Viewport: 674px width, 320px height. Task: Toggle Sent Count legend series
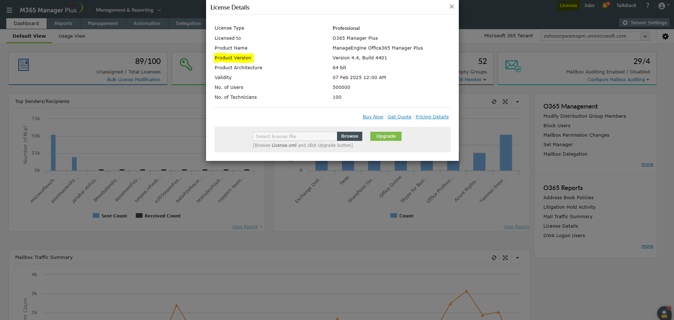[x=110, y=216]
